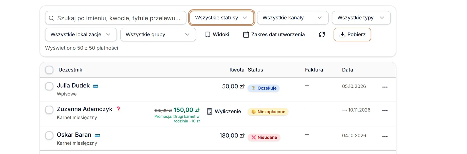Open three-dot menu for Zuzanna Adamczyk row

click(385, 111)
